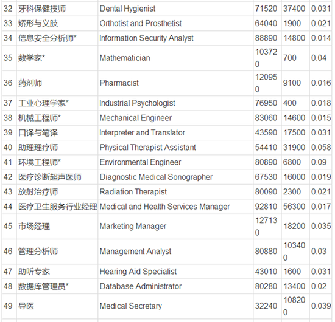Click the Chinese title 口译与笔译
Screen dimensions: 335x322
click(x=38, y=133)
